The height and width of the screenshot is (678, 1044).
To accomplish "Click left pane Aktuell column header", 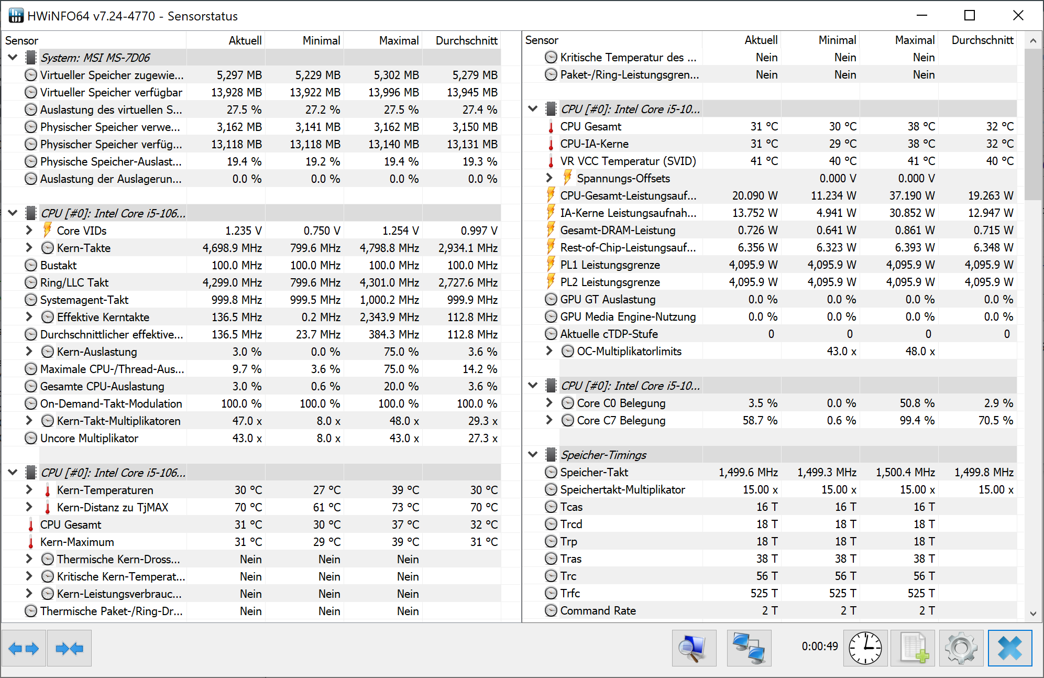I will (x=226, y=40).
